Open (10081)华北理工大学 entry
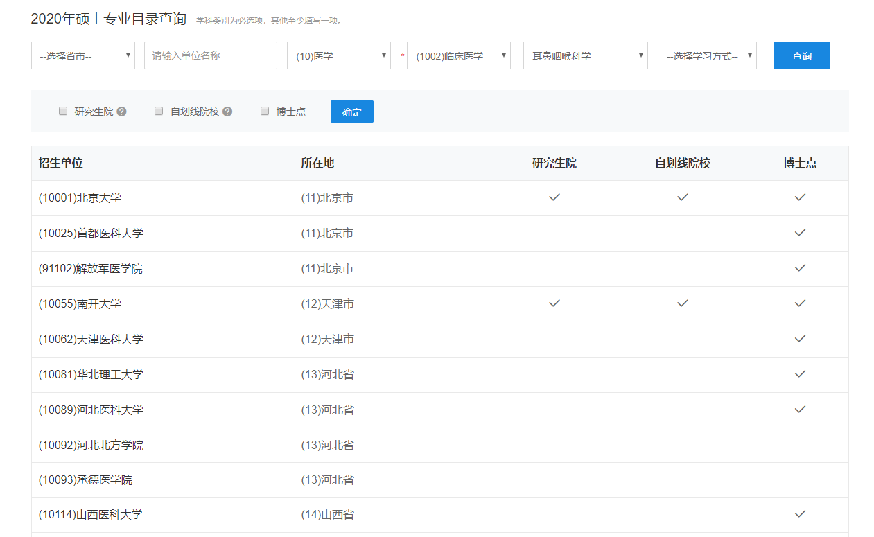This screenshot has width=874, height=537. [91, 375]
